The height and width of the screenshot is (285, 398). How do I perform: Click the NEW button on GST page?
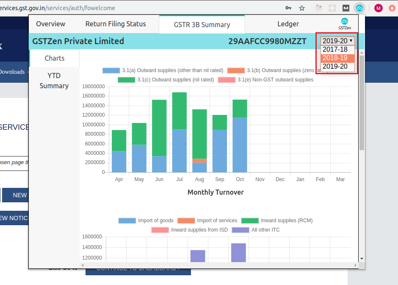click(16, 195)
